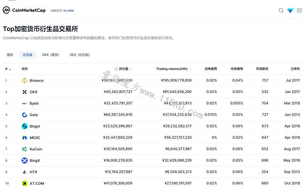Click the Bybit logo icon

(25, 103)
